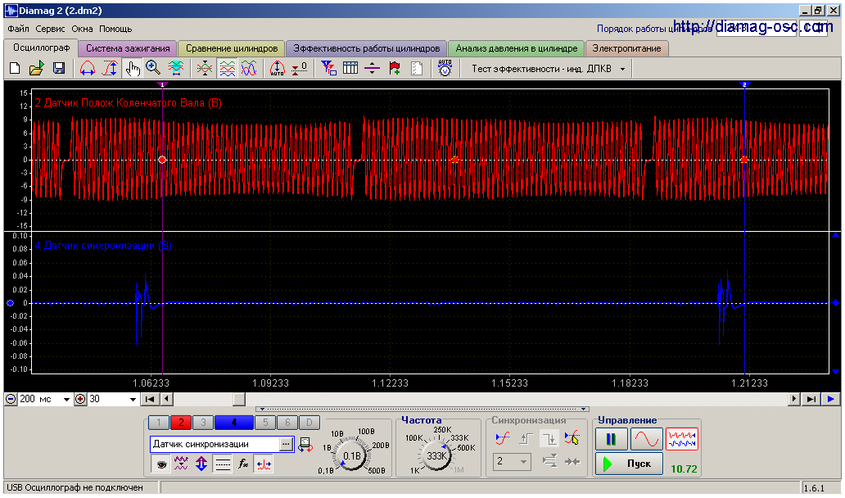Open the notes document icon
The height and width of the screenshot is (498, 845).
pyautogui.click(x=417, y=69)
